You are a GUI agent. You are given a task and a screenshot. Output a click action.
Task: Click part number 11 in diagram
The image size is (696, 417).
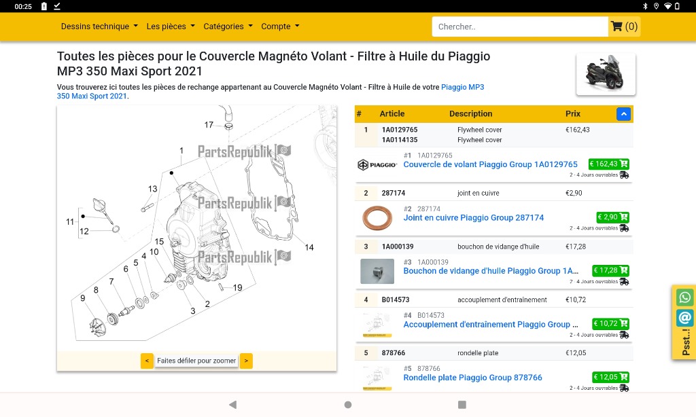coord(70,221)
